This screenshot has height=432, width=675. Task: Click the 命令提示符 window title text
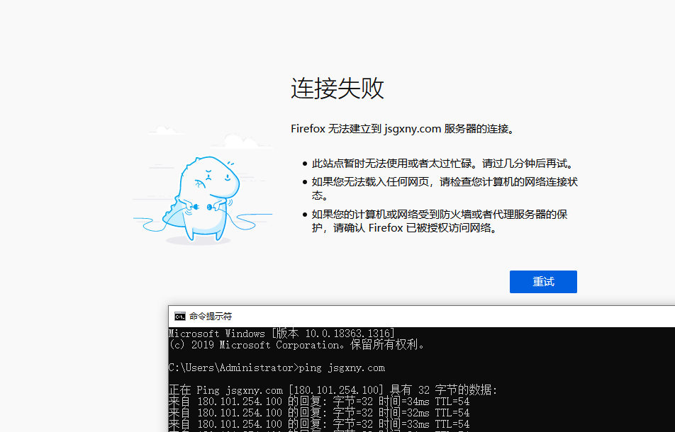click(x=211, y=317)
